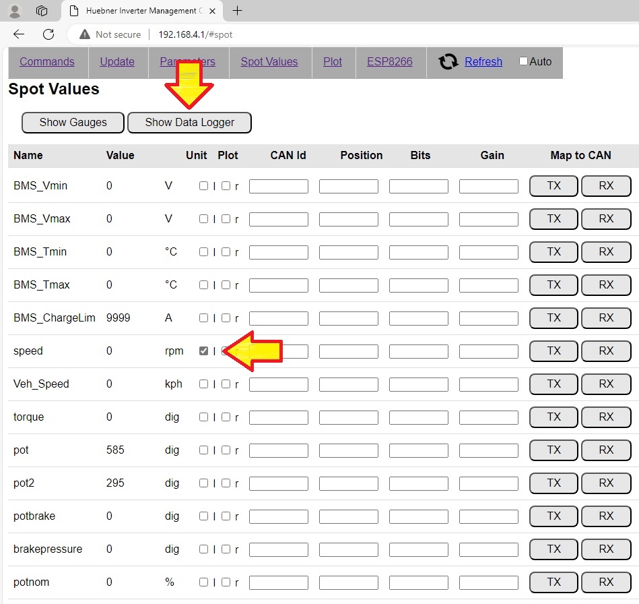639x604 pixels.
Task: Click the Not secure warning icon
Action: pyautogui.click(x=85, y=34)
